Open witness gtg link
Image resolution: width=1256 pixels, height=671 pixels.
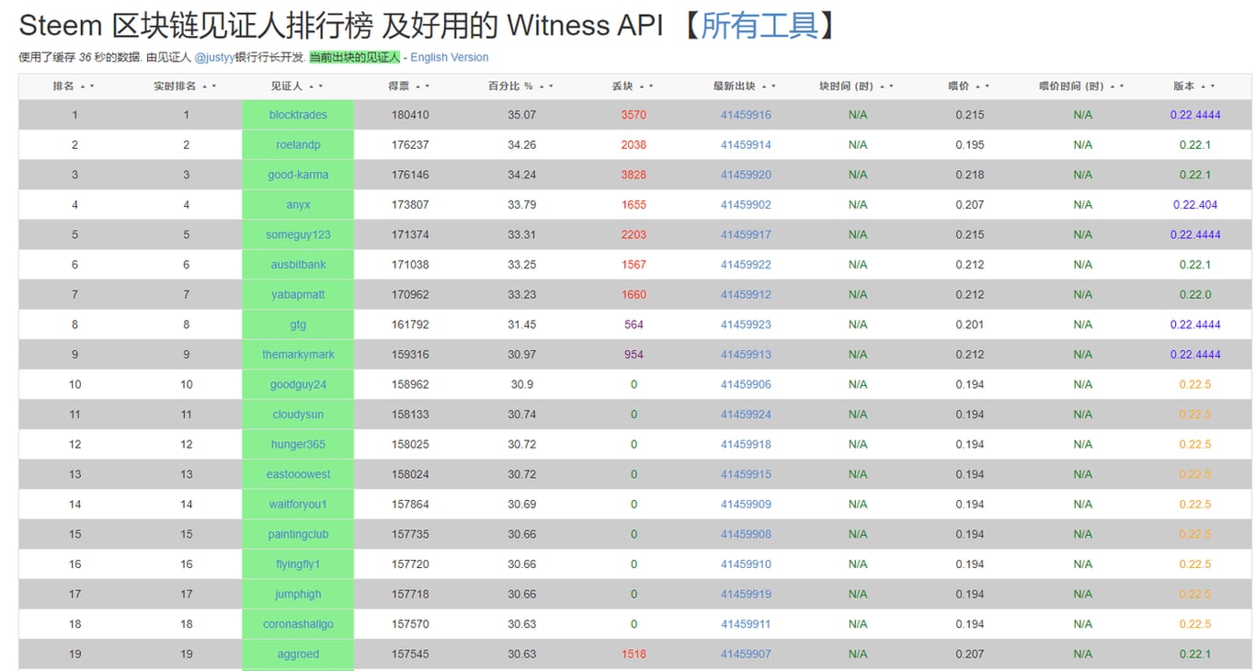(298, 324)
